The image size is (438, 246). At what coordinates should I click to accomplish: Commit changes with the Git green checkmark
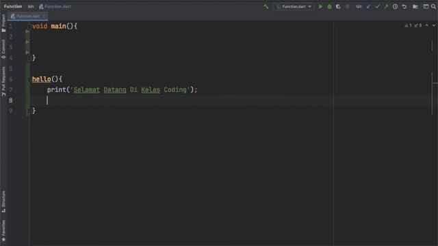[377, 6]
